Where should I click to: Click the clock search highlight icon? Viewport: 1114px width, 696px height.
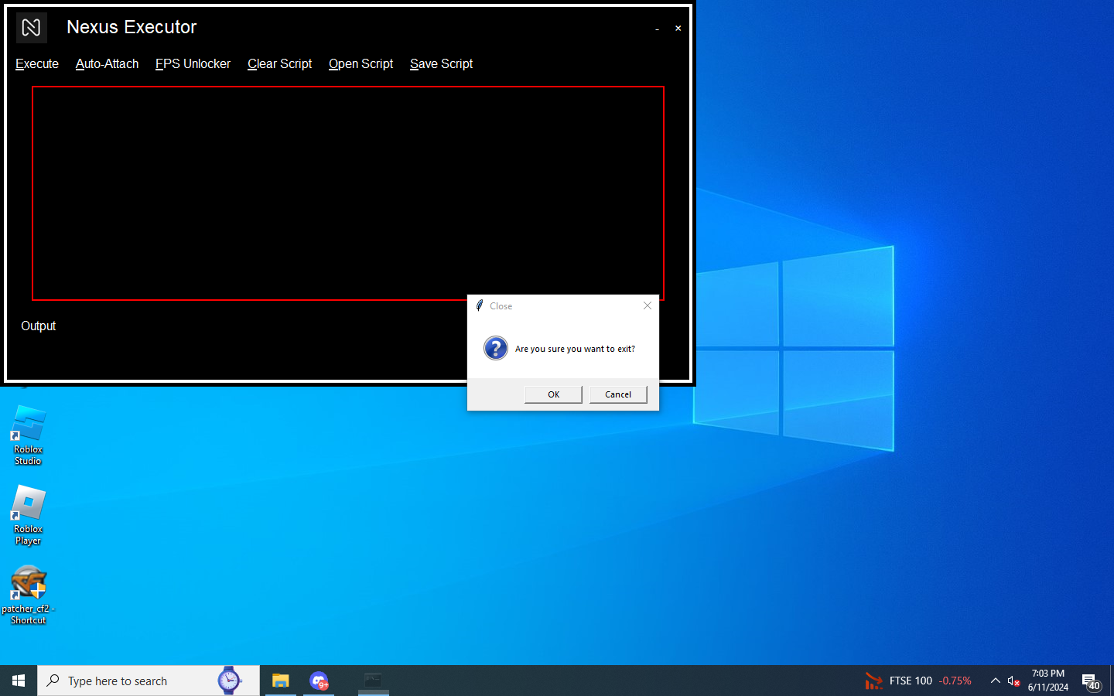coord(229,681)
